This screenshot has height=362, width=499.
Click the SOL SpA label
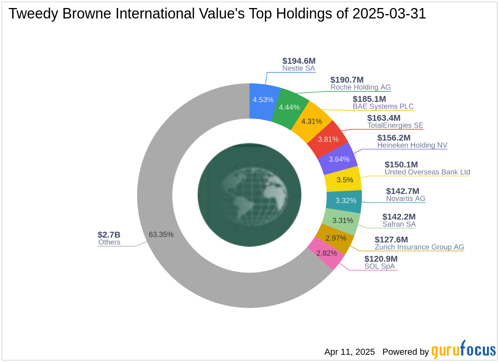coord(380,266)
